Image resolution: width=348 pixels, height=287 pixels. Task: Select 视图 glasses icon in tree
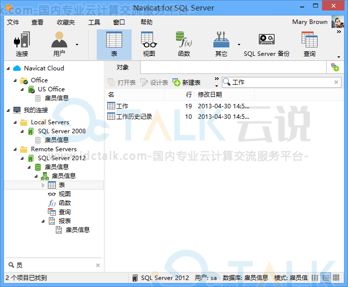point(51,194)
